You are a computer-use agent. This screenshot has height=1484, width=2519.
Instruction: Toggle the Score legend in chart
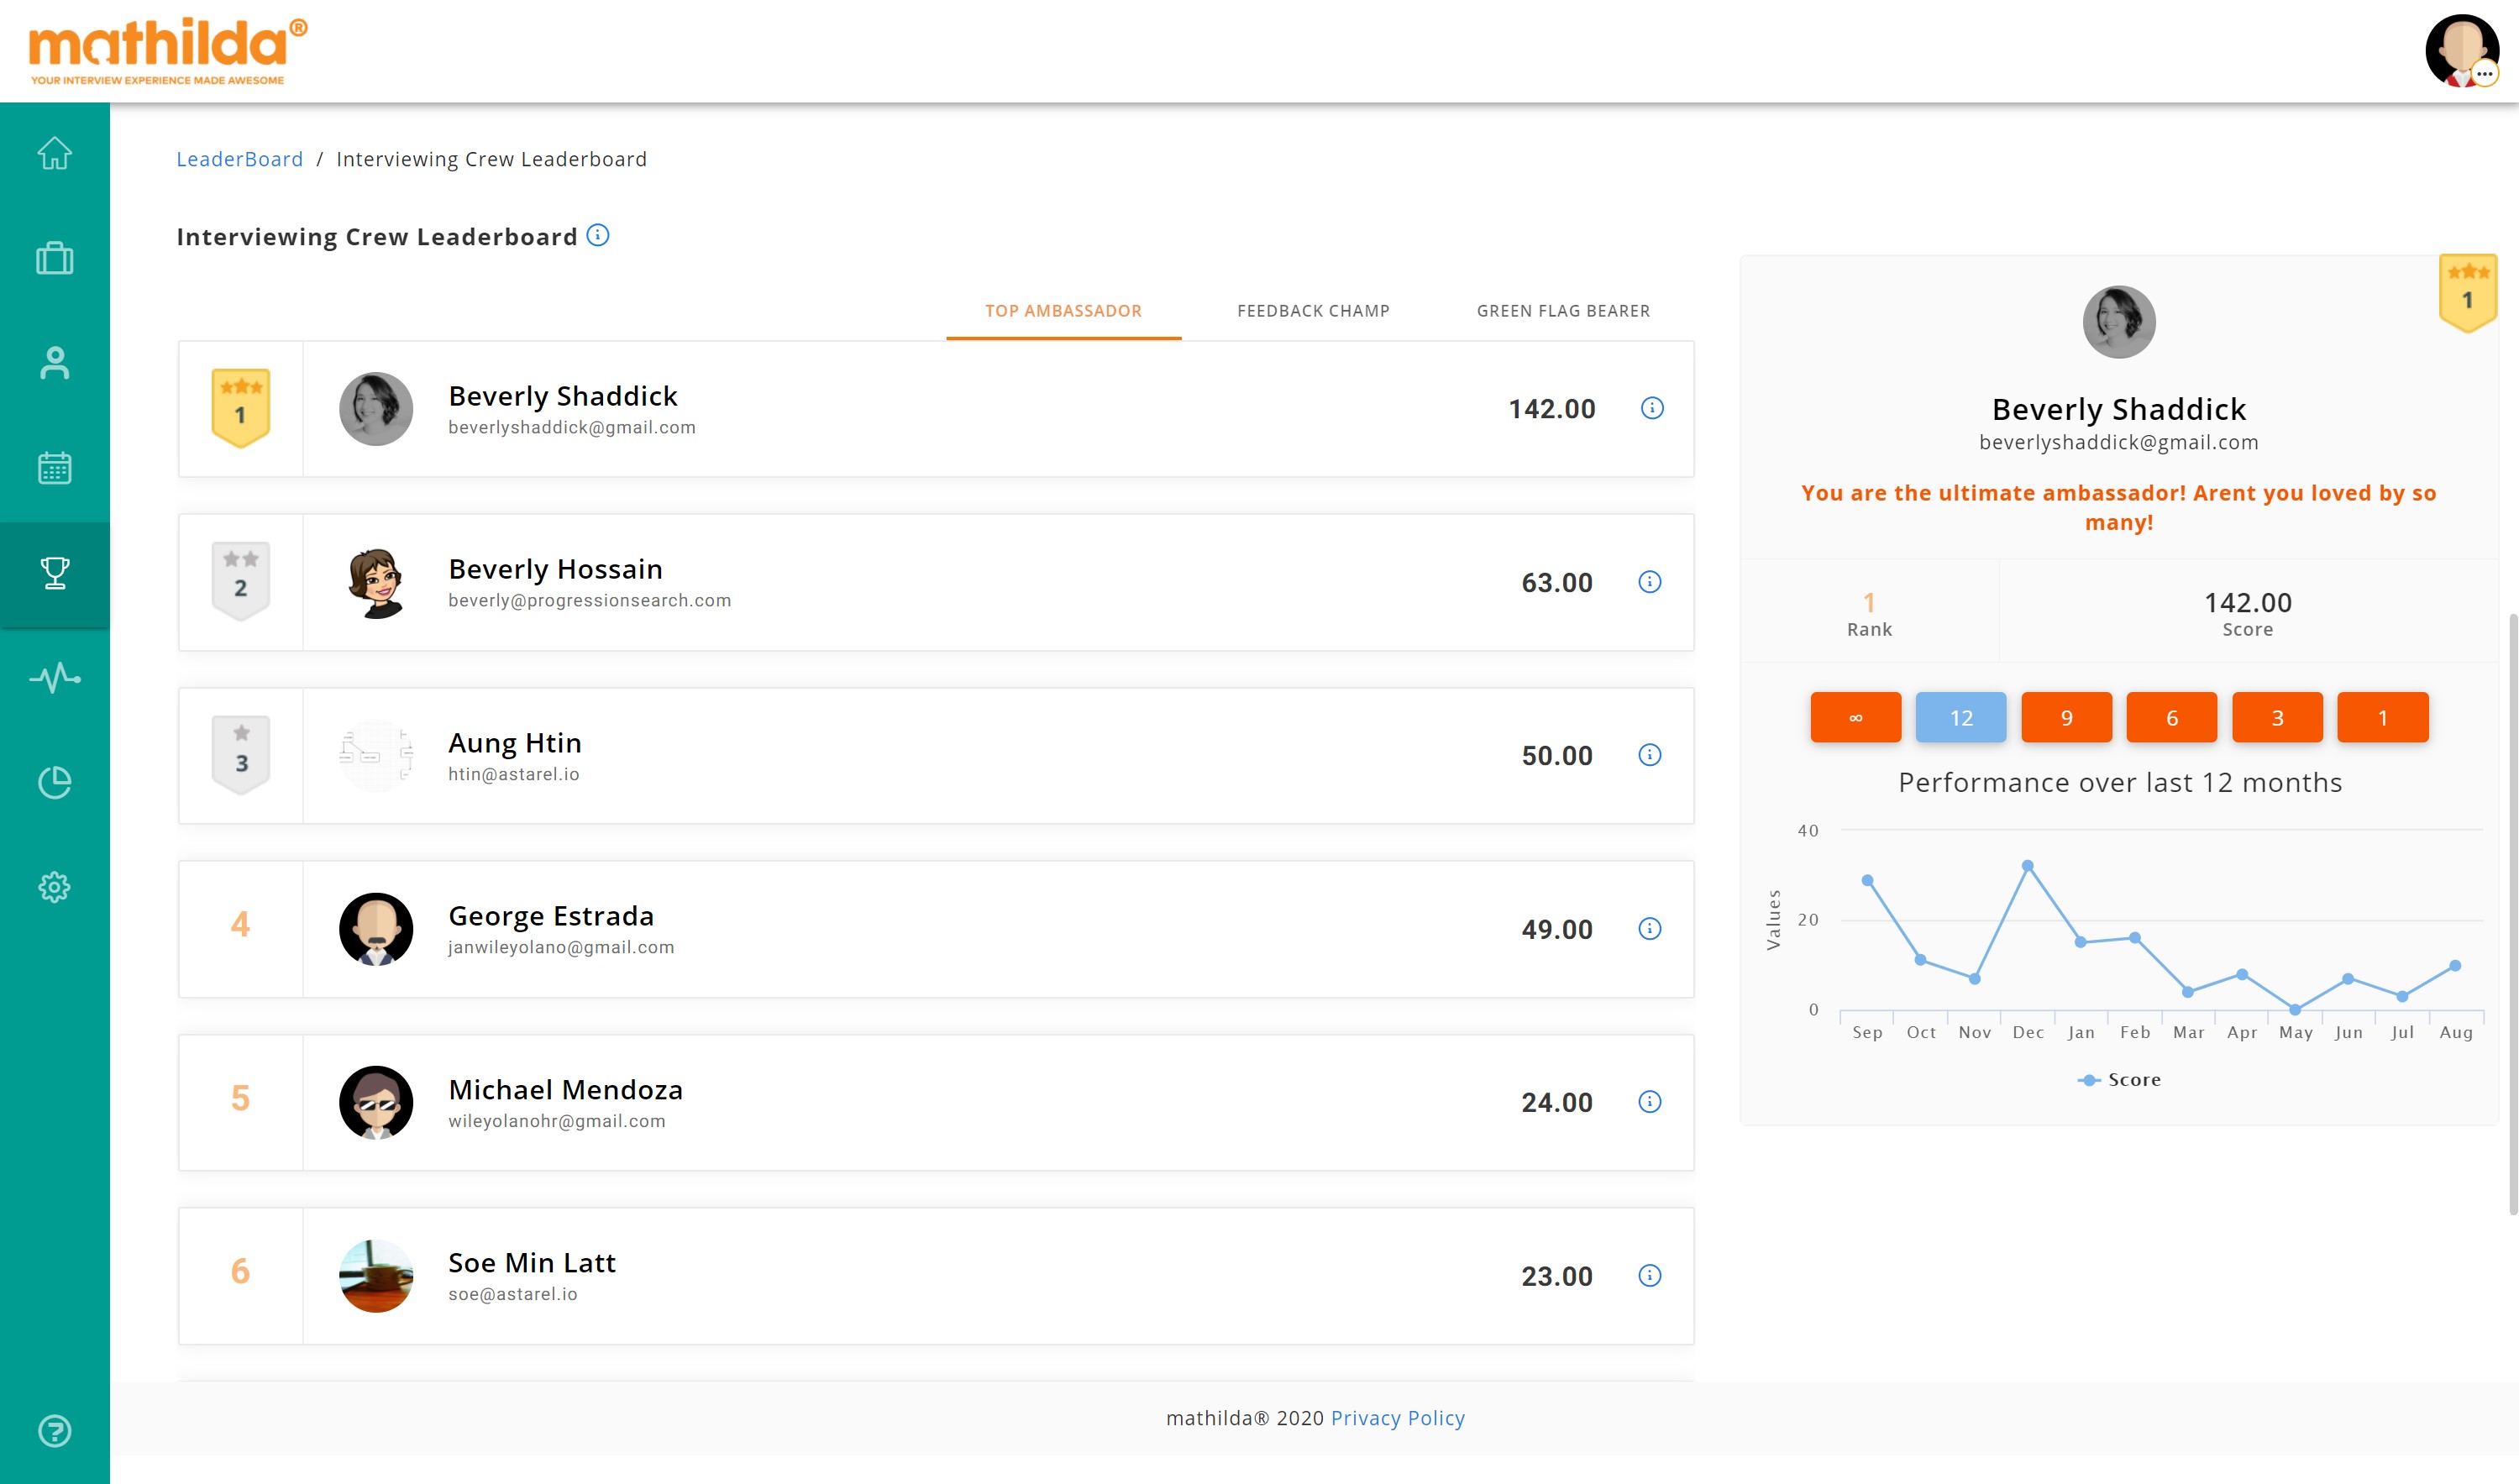click(2120, 1080)
